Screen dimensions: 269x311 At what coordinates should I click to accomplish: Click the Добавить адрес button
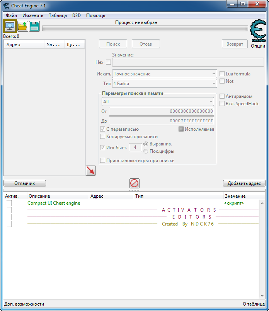244,183
